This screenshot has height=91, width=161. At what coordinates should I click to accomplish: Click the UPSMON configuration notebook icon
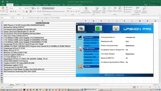click(80, 49)
